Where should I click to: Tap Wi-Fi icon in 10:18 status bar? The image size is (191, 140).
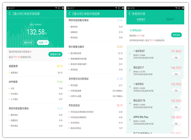click(176, 8)
